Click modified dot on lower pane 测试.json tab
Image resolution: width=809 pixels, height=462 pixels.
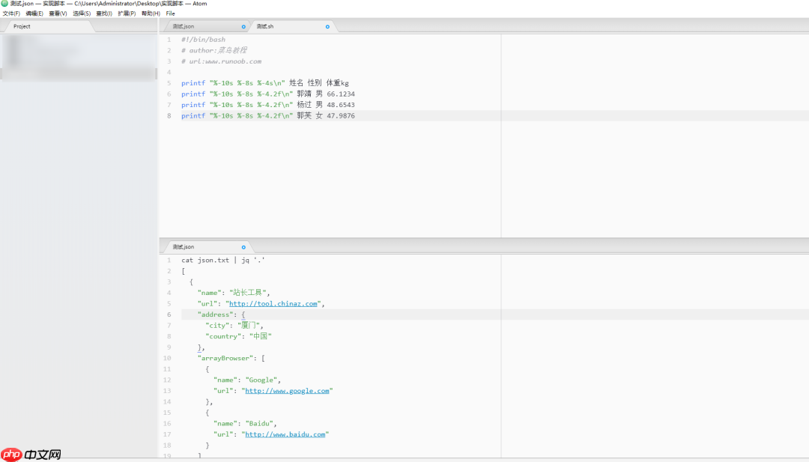click(x=243, y=248)
